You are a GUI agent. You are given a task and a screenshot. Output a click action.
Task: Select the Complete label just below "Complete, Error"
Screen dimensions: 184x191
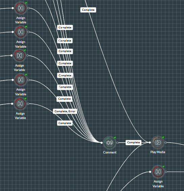coord(65,123)
